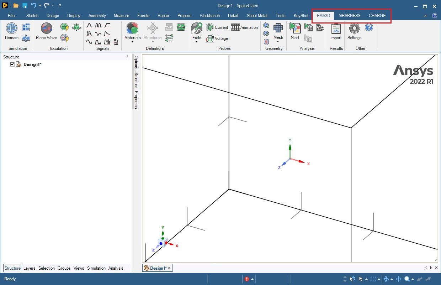Click the green circuit definition icon
The height and width of the screenshot is (285, 441).
(181, 27)
